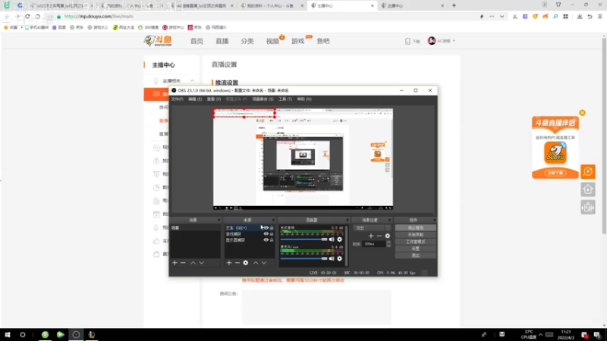The image size is (607, 341).
Task: Click the Douyu logo in the page header
Action: pos(158,41)
